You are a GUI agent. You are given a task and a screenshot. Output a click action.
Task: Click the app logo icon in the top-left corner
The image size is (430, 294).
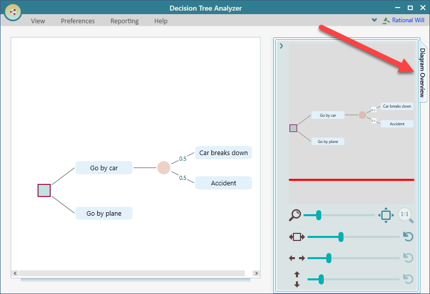click(13, 12)
